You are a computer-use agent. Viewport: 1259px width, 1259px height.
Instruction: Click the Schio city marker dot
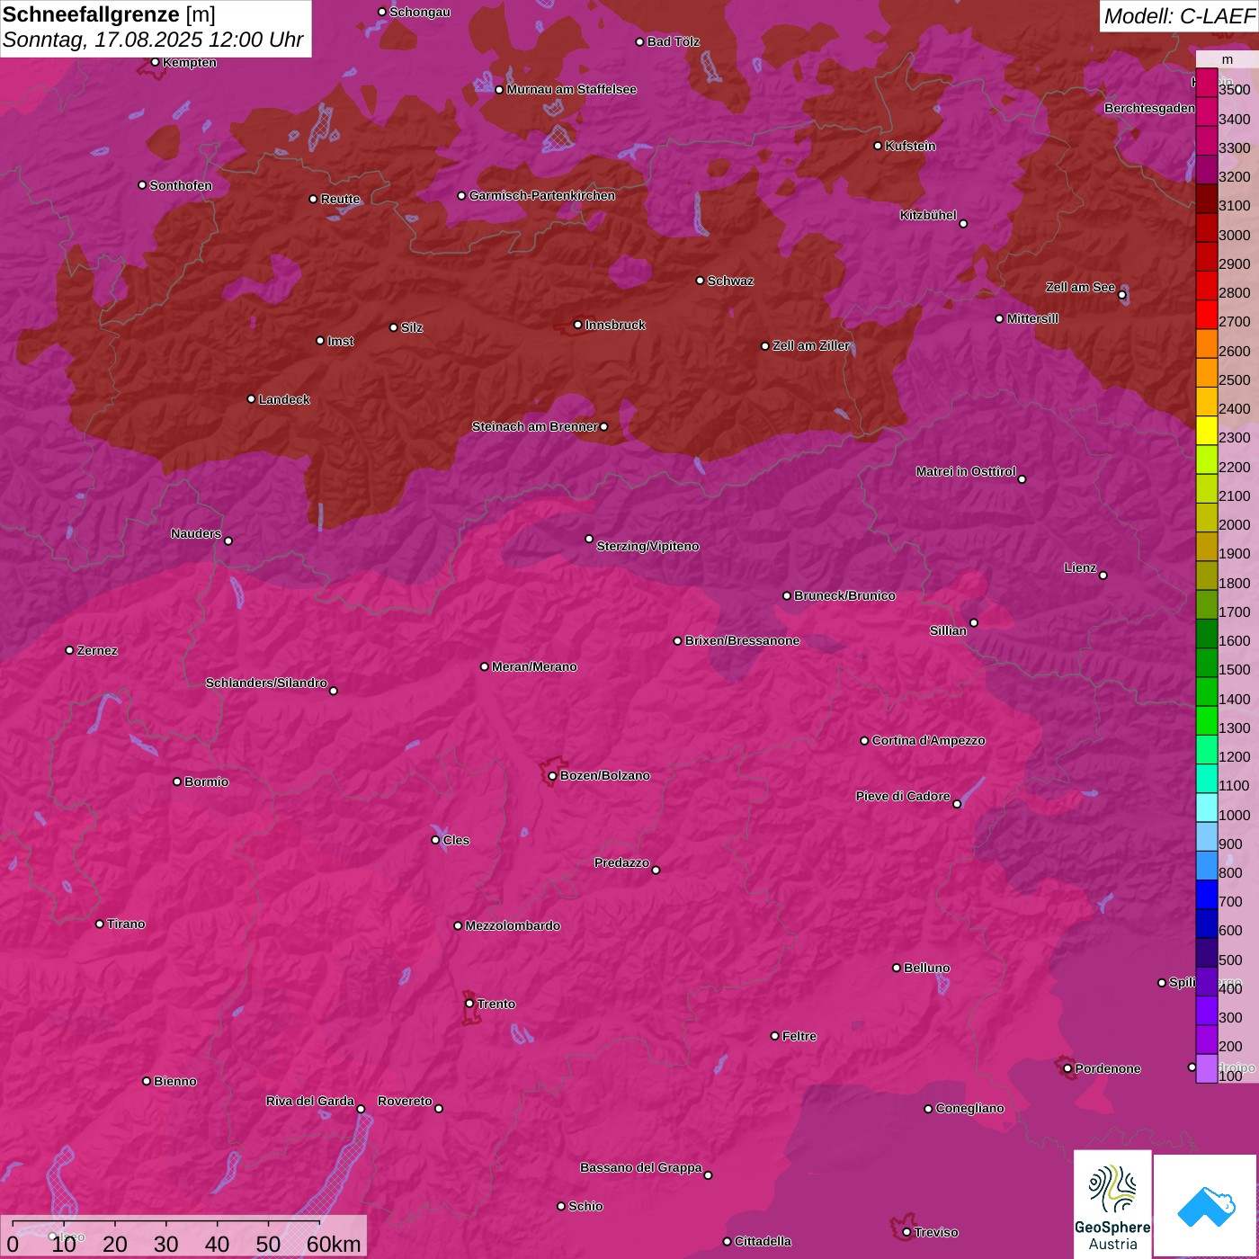click(x=561, y=1206)
